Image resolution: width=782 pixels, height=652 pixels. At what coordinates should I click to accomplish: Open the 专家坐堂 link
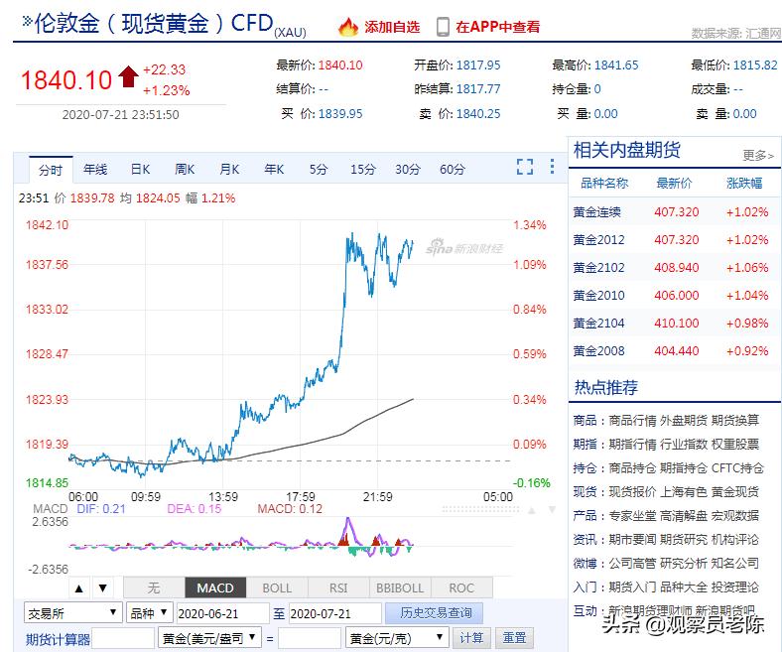(x=632, y=515)
